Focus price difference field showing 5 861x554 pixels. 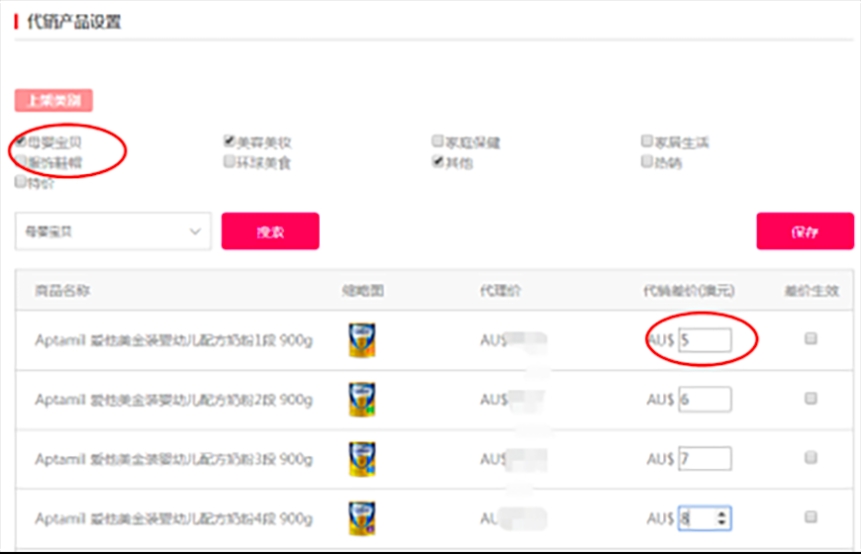pos(705,340)
